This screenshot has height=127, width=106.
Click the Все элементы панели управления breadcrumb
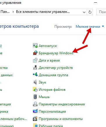(x=43, y=12)
